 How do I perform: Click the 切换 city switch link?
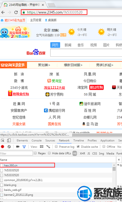click(x=55, y=30)
